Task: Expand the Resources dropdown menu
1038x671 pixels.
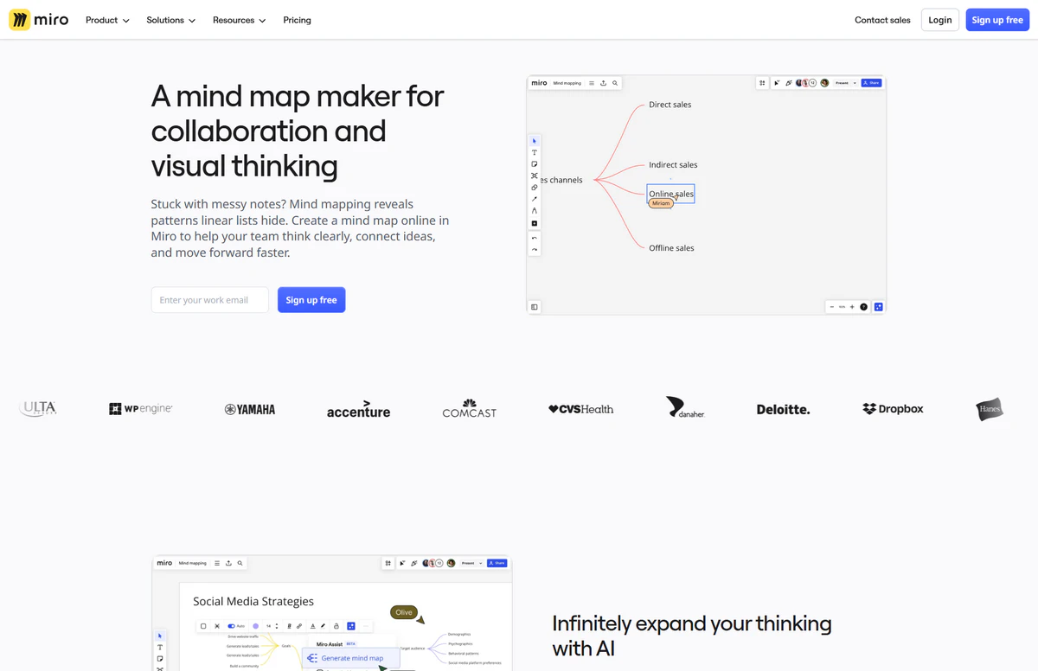Action: (239, 20)
